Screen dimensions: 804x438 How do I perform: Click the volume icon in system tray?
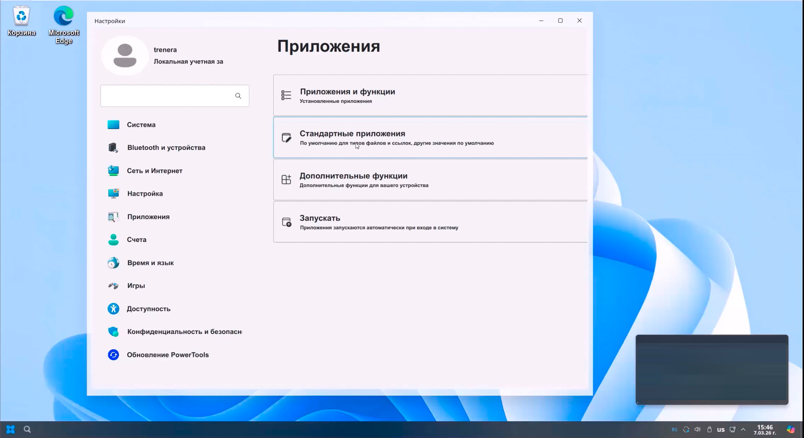tap(697, 429)
